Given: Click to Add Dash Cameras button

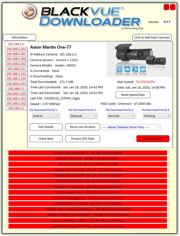Looking at the screenshot, I should coord(152,37).
